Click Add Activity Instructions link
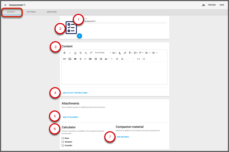The image size is (229, 152). pyautogui.click(x=75, y=93)
